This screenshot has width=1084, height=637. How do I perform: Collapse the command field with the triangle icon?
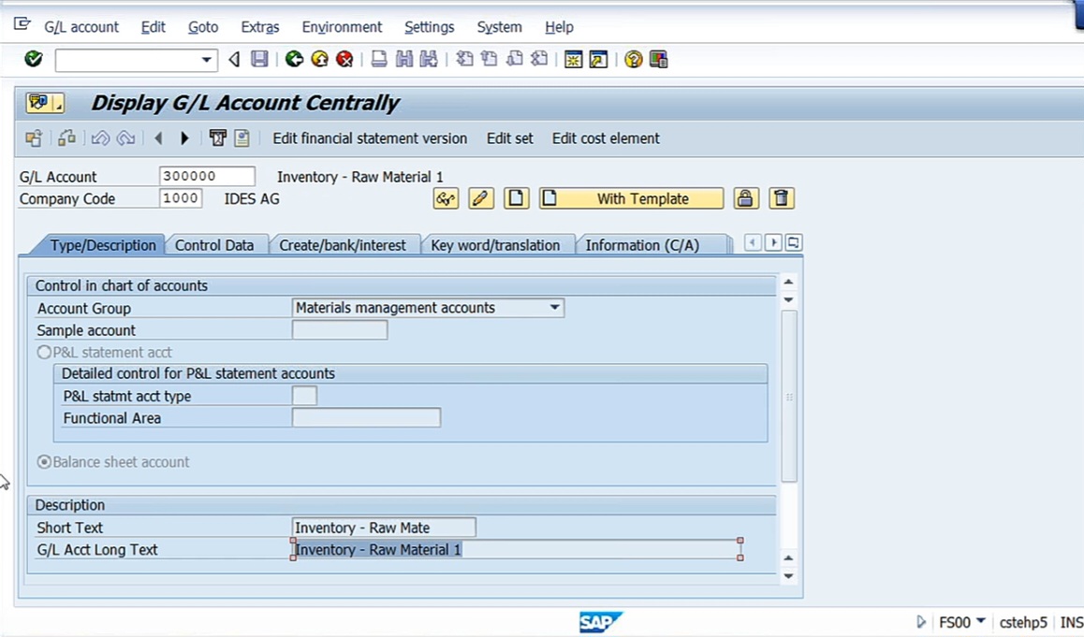(234, 60)
